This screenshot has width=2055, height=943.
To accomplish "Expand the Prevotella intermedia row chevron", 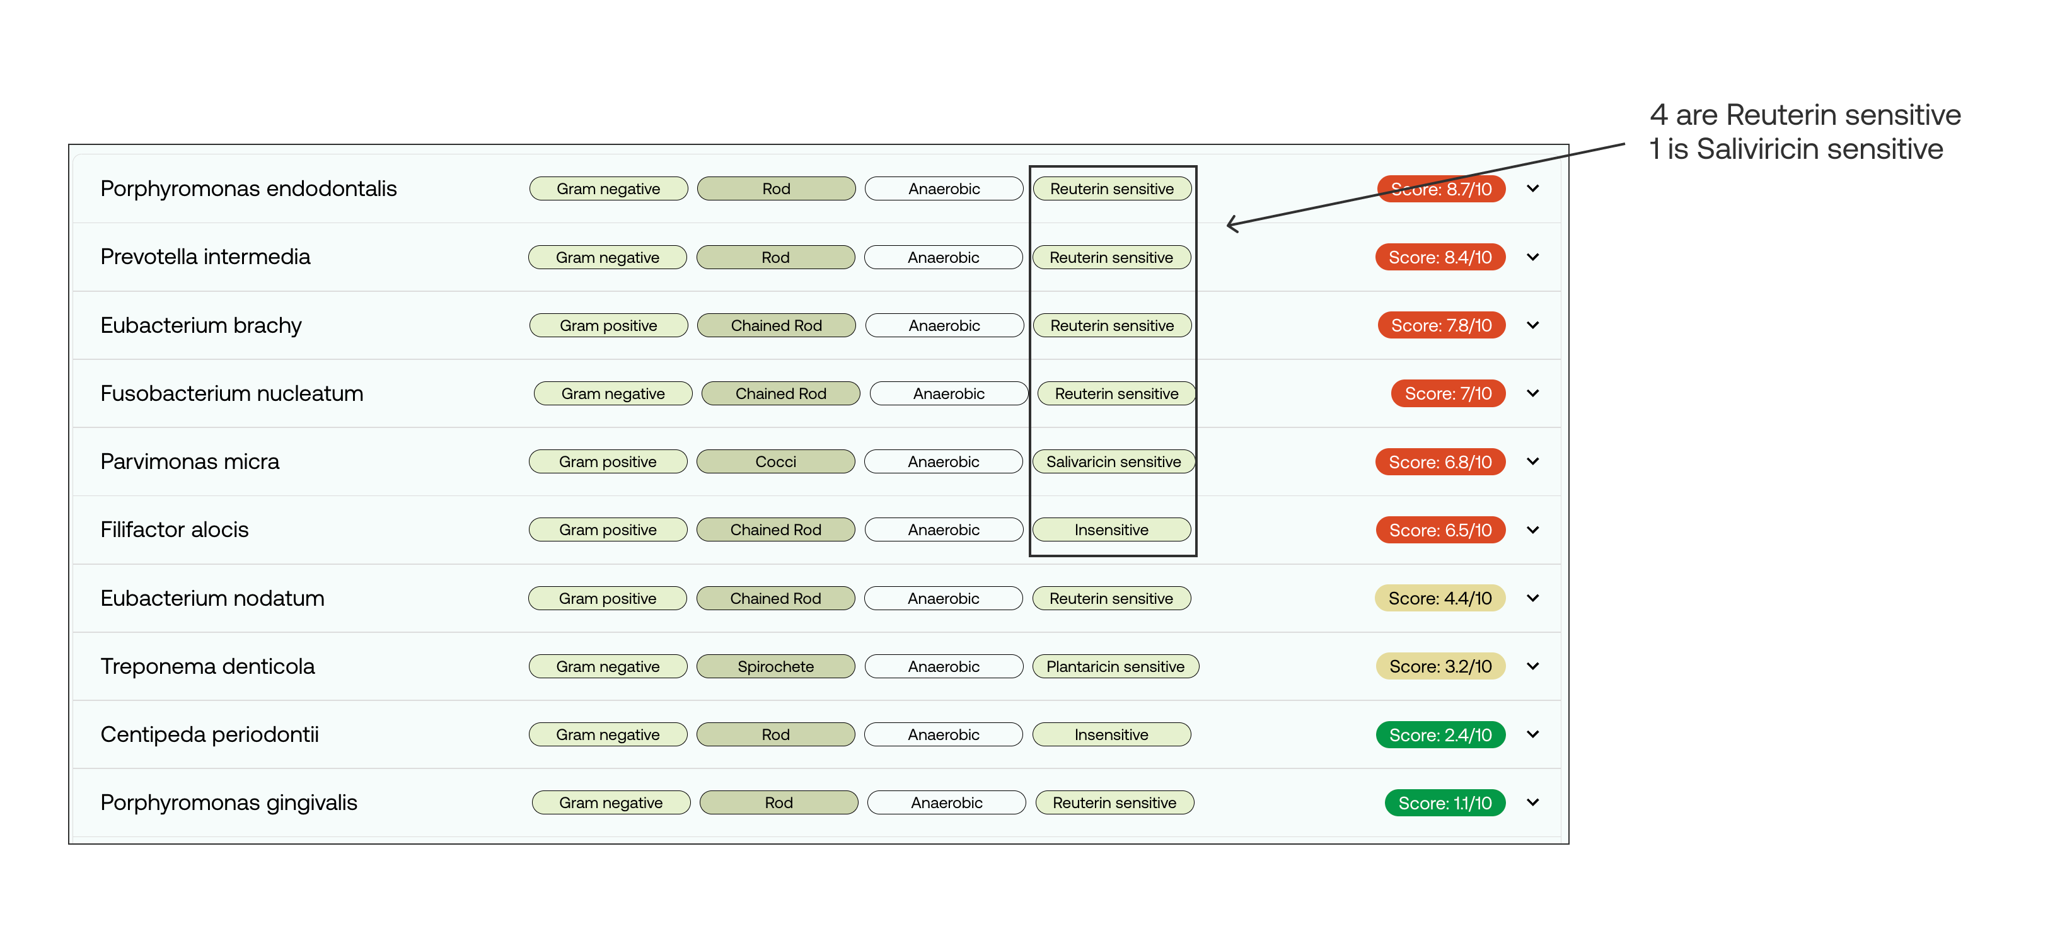I will (1532, 257).
